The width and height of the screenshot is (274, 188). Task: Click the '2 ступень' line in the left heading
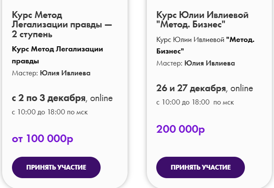coord(33,34)
